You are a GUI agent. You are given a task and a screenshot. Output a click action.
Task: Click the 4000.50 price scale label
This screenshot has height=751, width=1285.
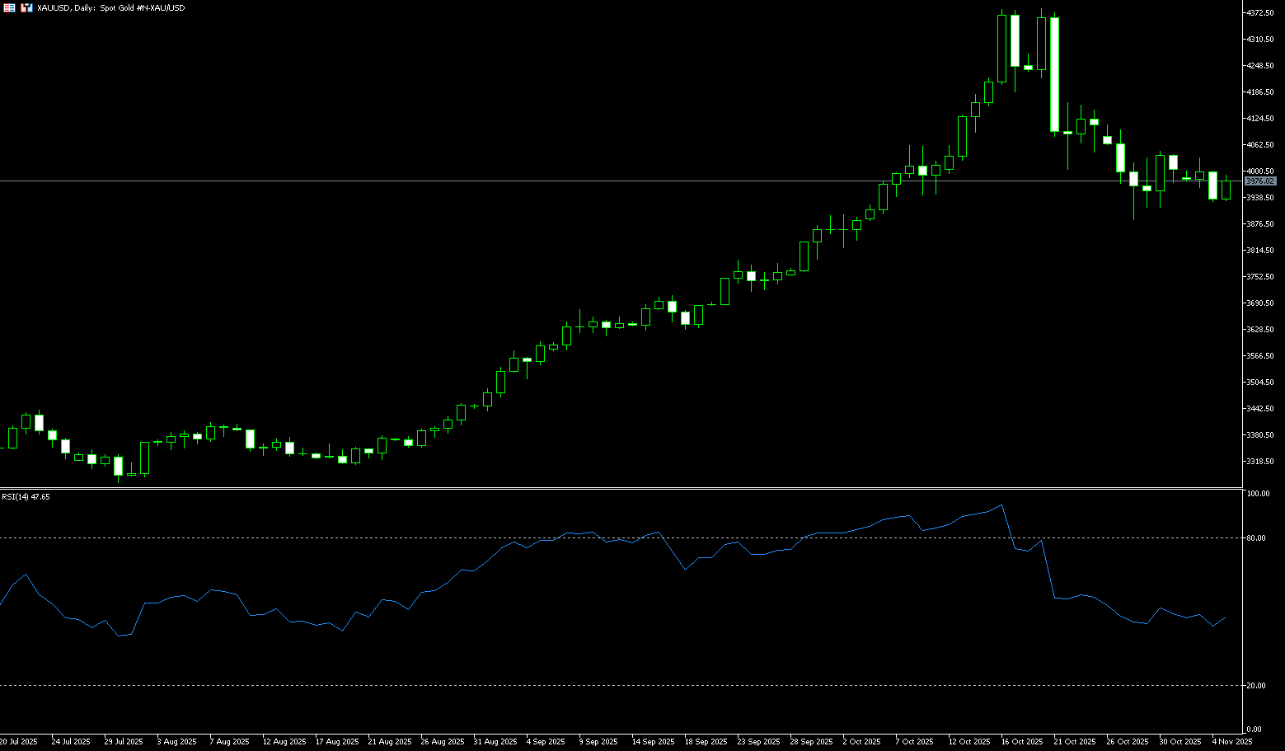(1261, 171)
